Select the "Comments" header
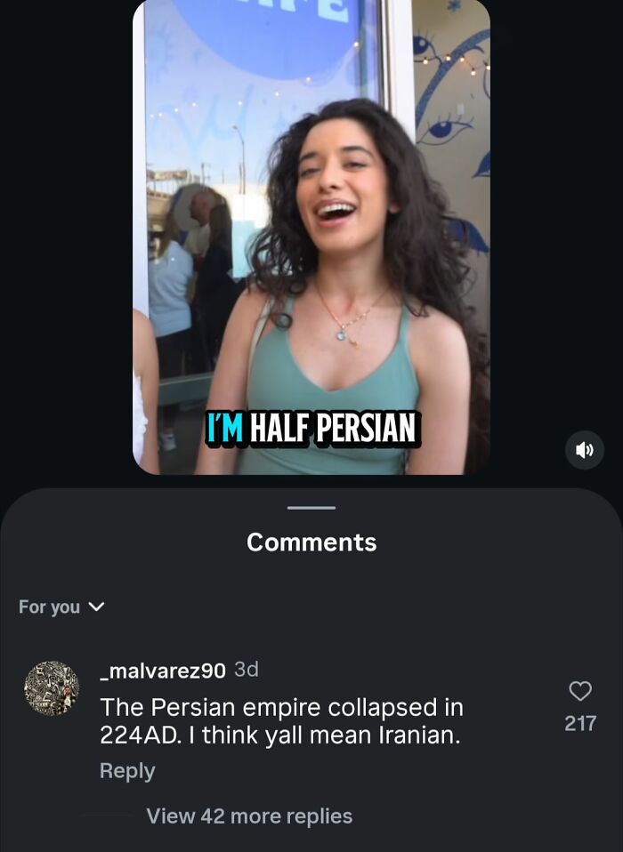 [311, 543]
